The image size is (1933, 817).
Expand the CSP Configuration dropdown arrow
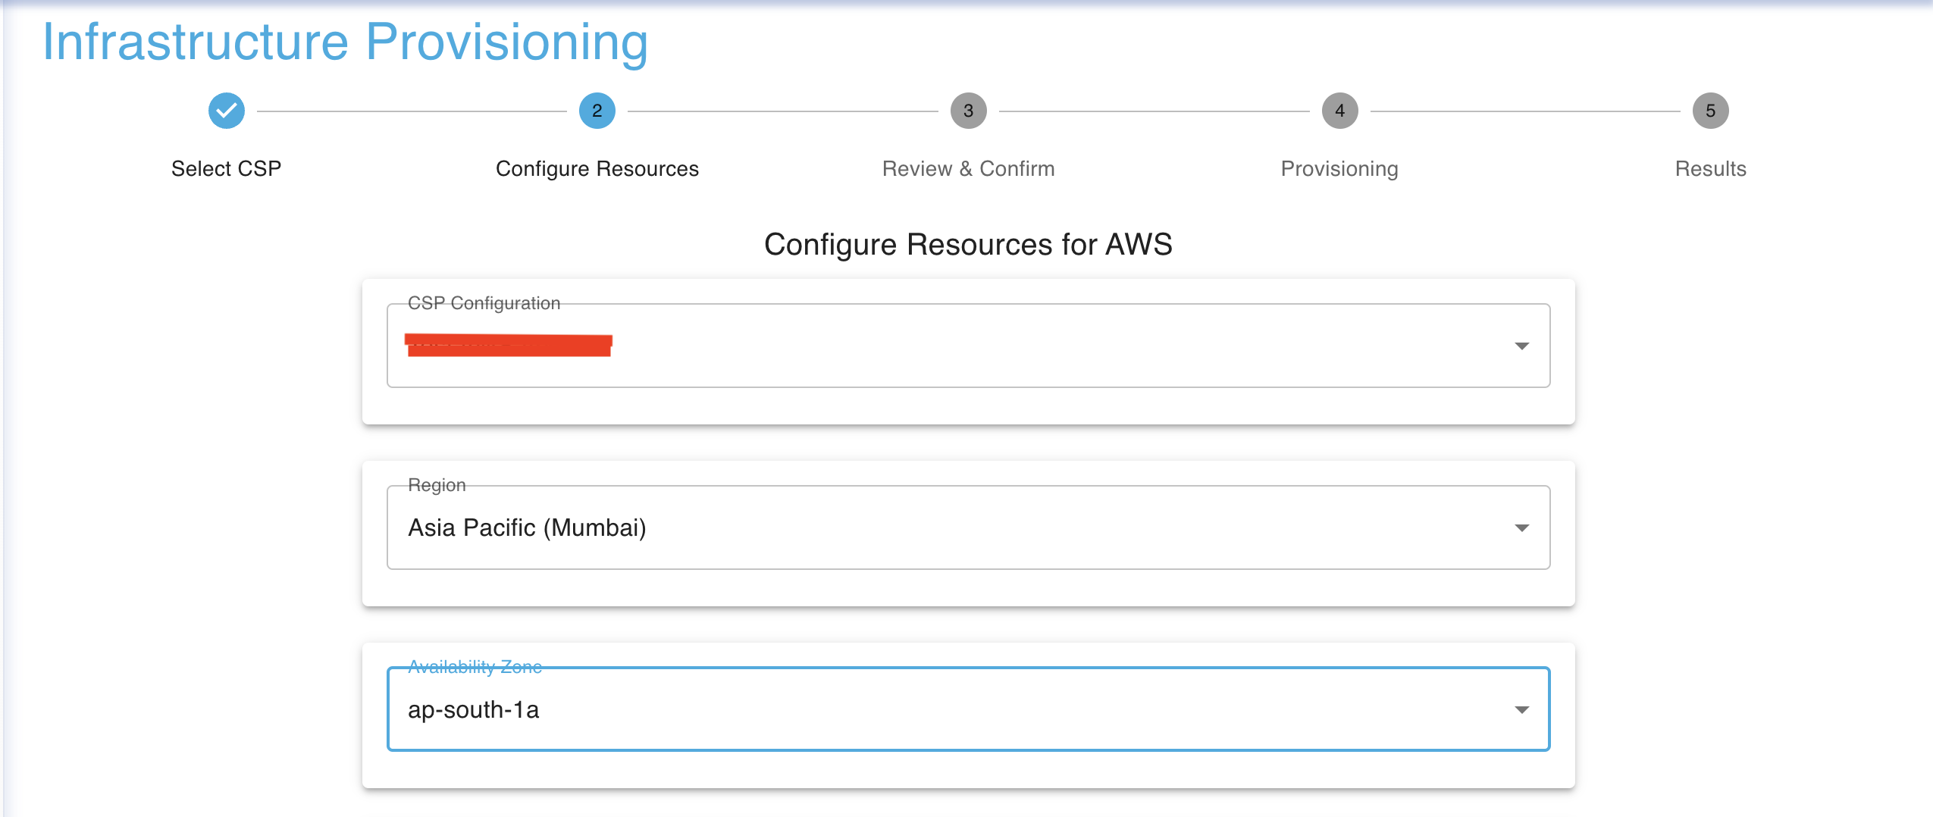point(1521,346)
